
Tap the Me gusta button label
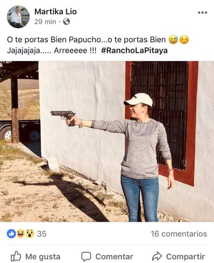point(43,257)
